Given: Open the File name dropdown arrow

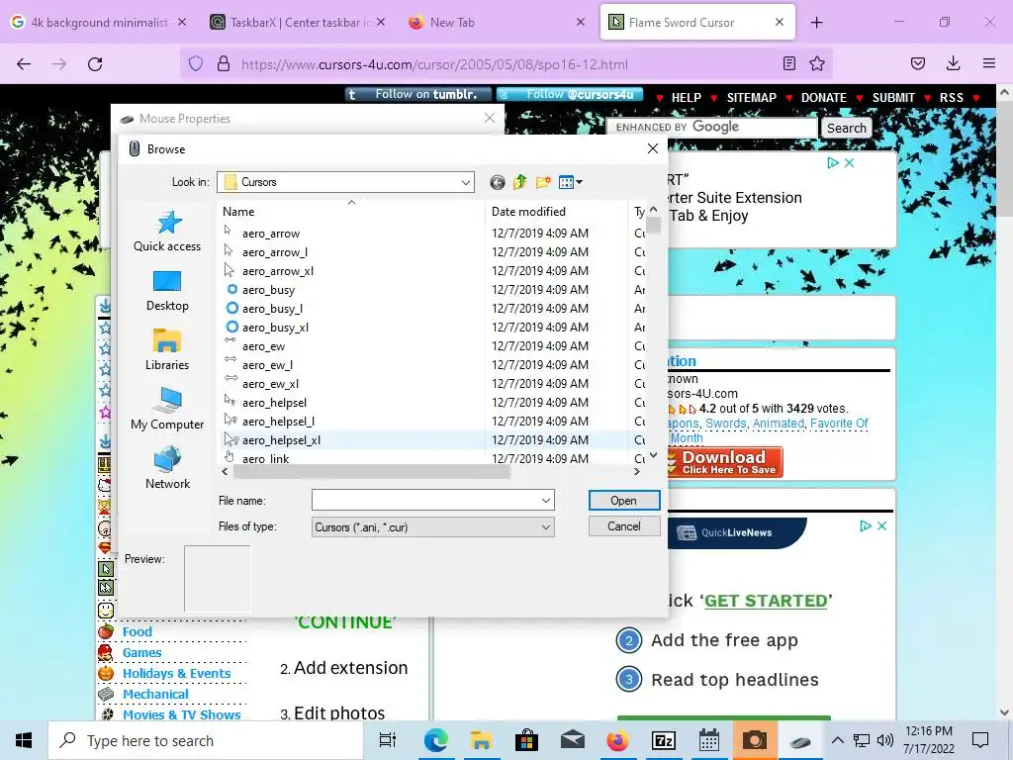Looking at the screenshot, I should coord(546,500).
